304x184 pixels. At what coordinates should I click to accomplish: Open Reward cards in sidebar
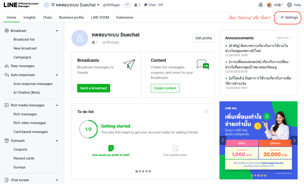pyautogui.click(x=24, y=158)
